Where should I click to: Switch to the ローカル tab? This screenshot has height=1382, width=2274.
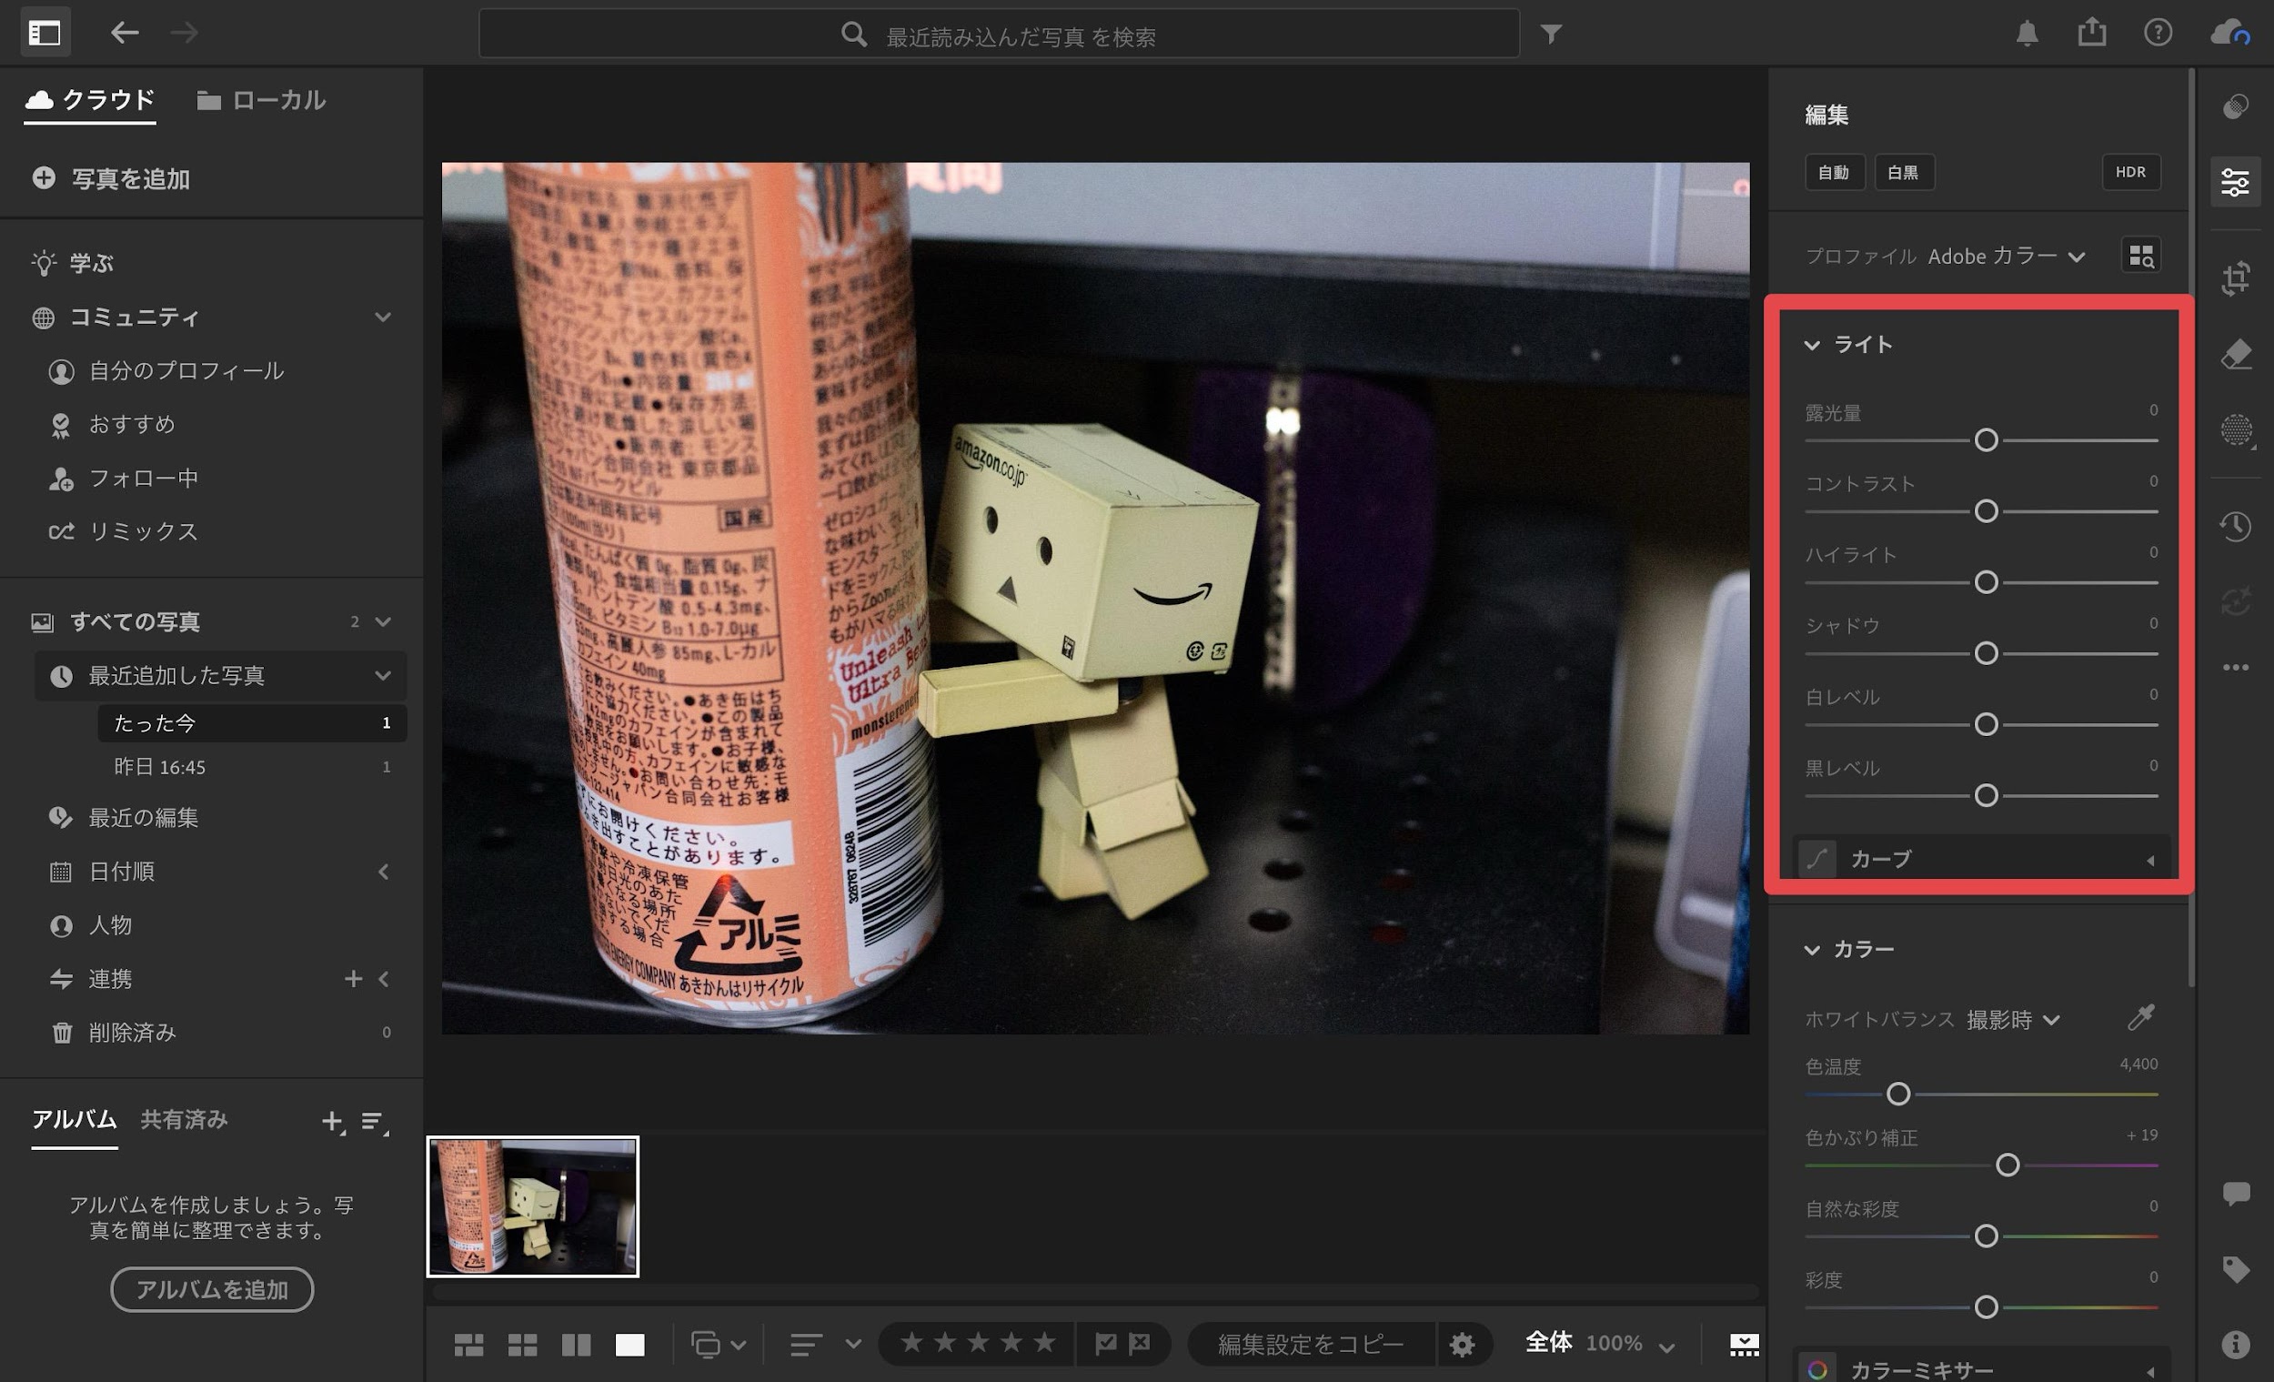pos(261,100)
